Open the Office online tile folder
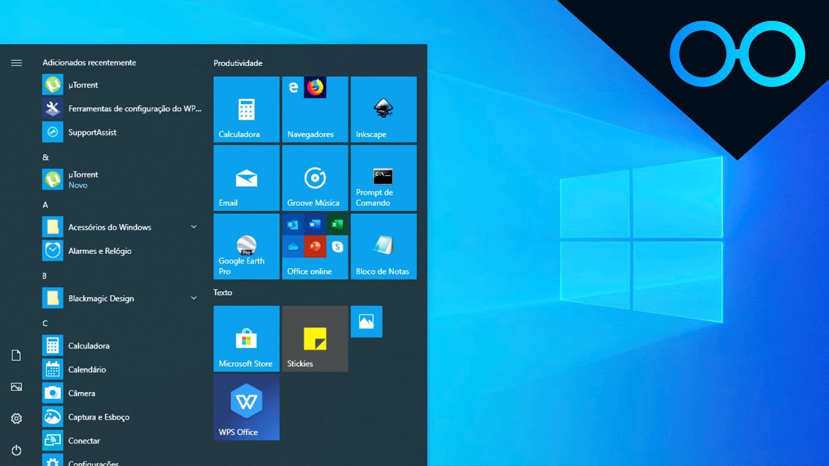This screenshot has width=829, height=466. coord(315,247)
